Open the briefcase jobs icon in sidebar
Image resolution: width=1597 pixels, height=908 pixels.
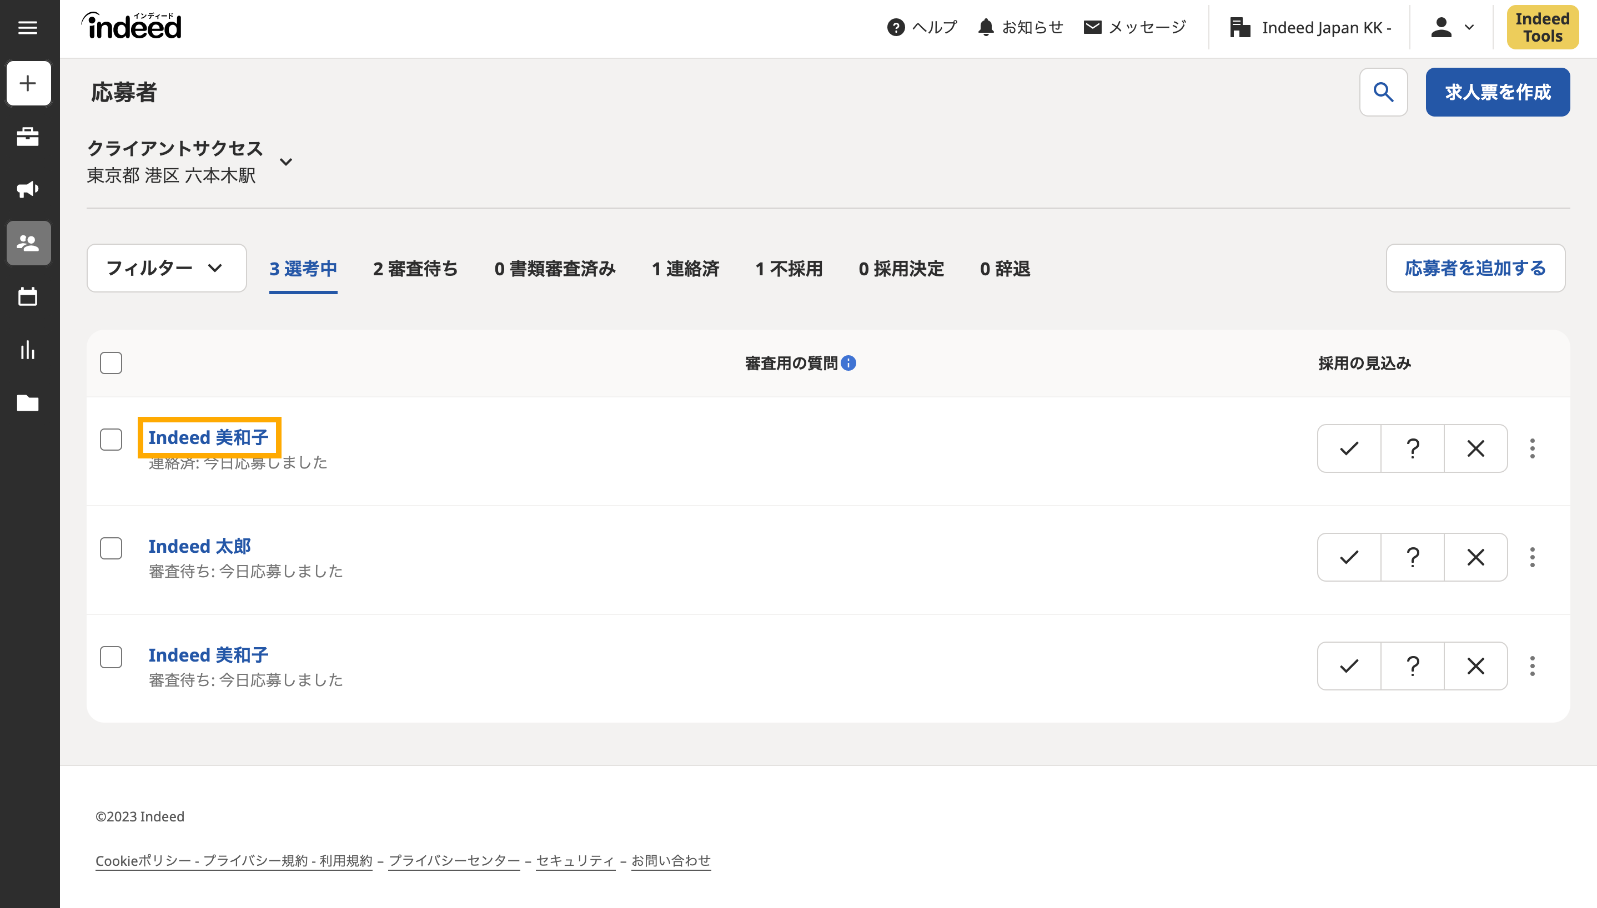28,137
